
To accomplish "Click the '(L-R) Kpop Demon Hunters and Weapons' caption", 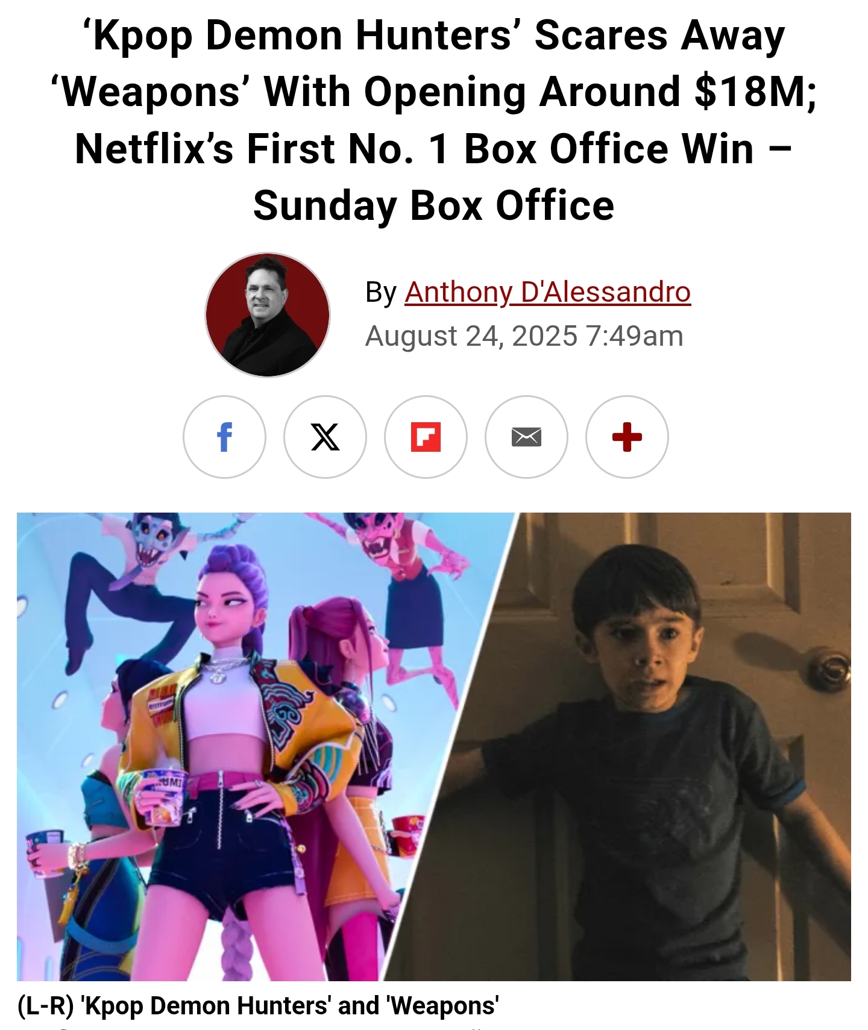I will coord(258,1006).
